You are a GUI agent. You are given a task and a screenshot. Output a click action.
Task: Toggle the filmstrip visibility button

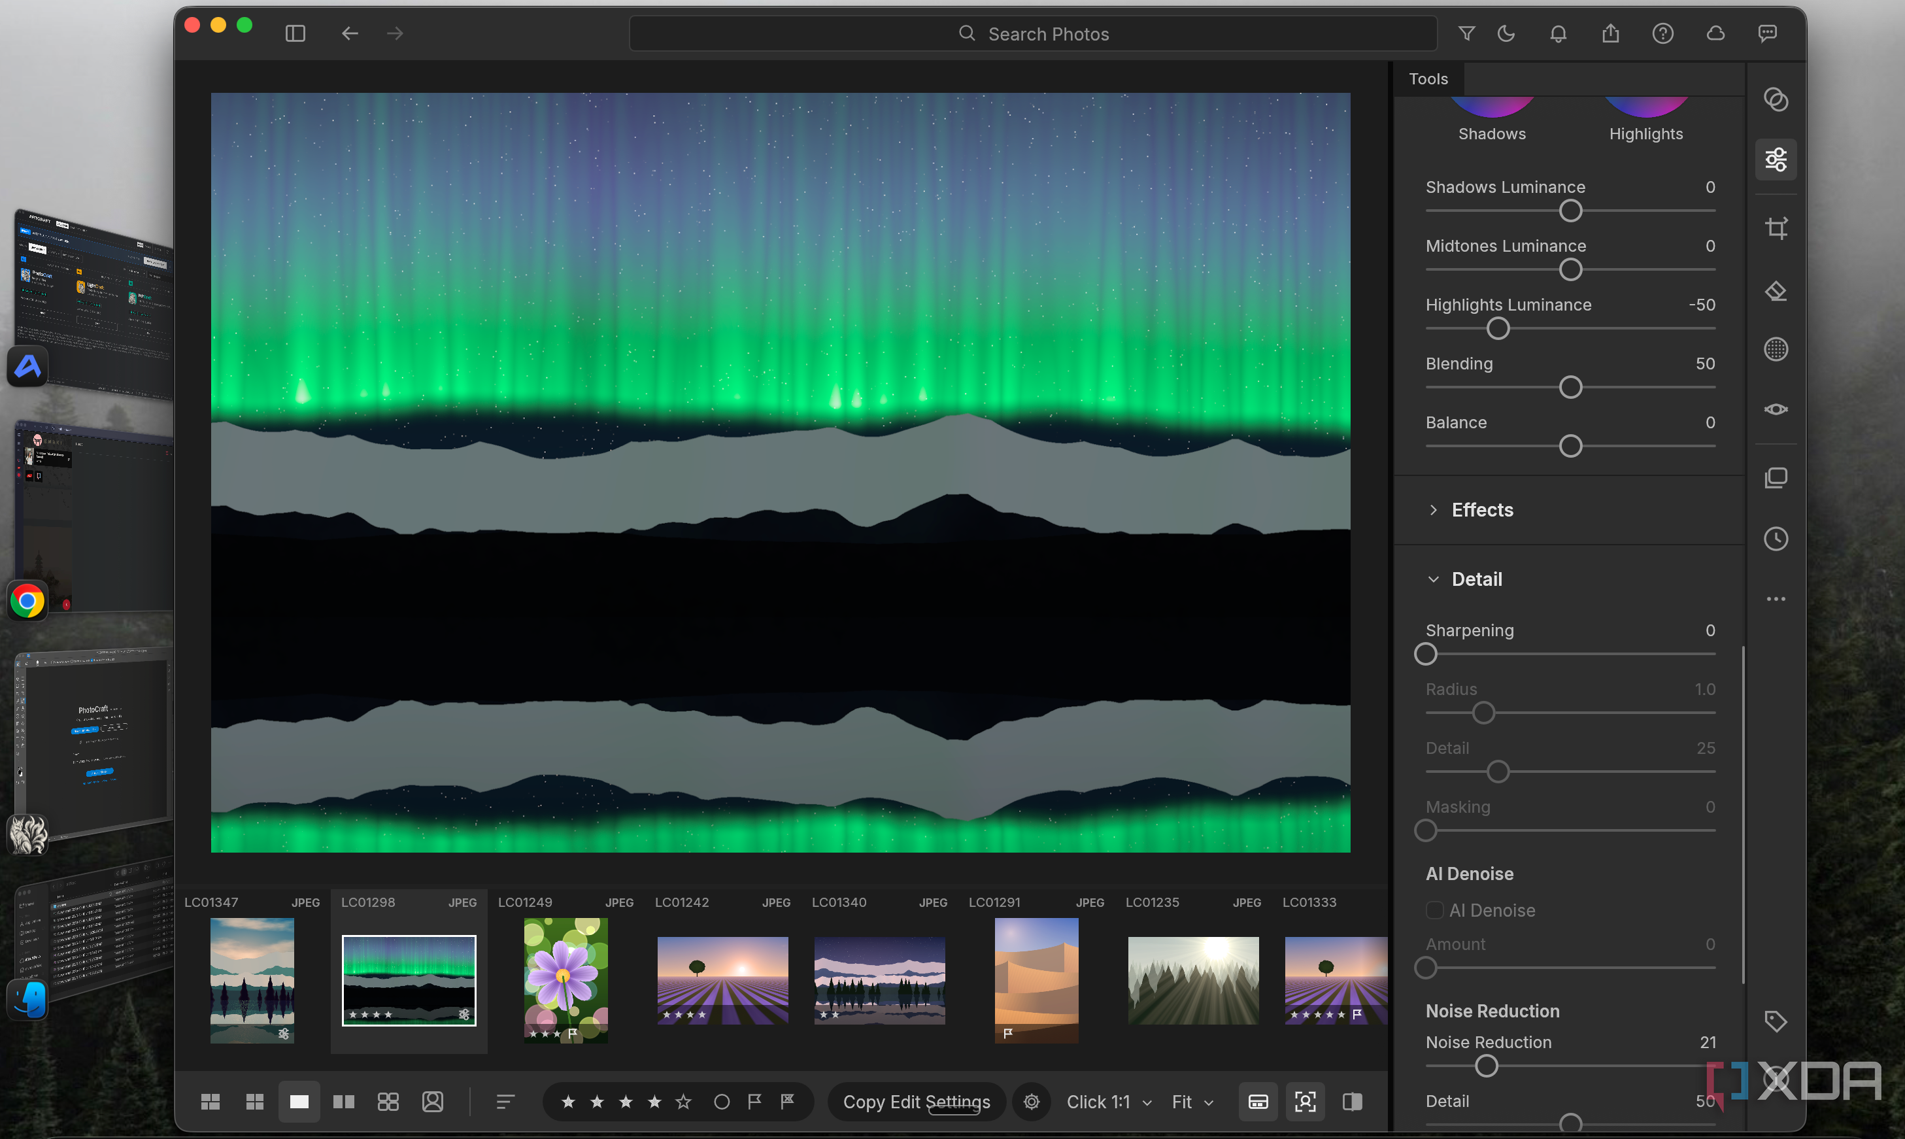tap(1258, 1102)
